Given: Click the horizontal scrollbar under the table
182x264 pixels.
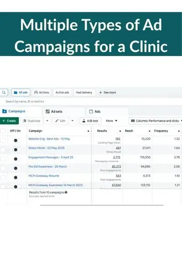Looking at the screenshot, I should pyautogui.click(x=102, y=205).
